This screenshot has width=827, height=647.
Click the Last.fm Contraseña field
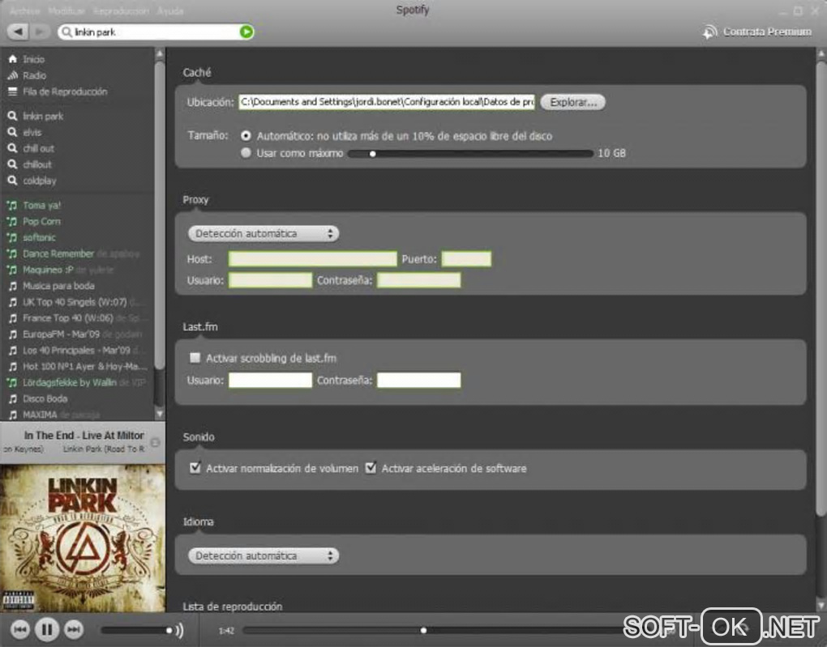[419, 380]
